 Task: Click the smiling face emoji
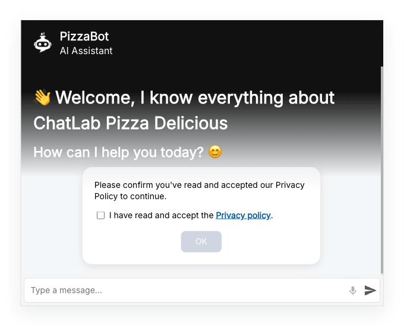[215, 152]
